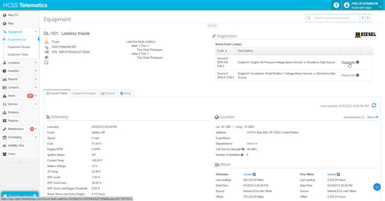This screenshot has width=385, height=201.
Task: Click the help question mark icon
Action: pos(336,5)
